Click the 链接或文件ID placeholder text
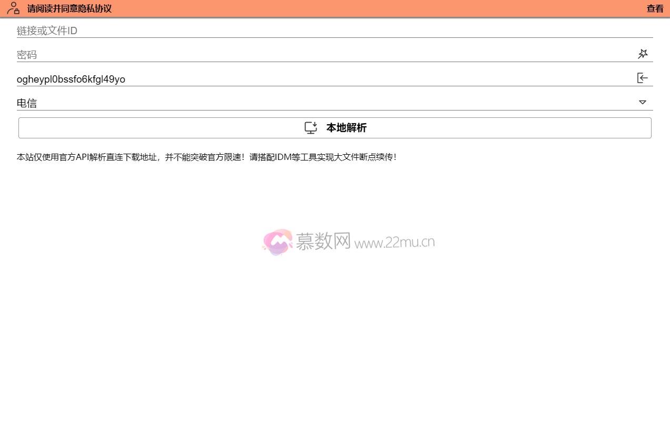The image size is (670, 431). (47, 31)
